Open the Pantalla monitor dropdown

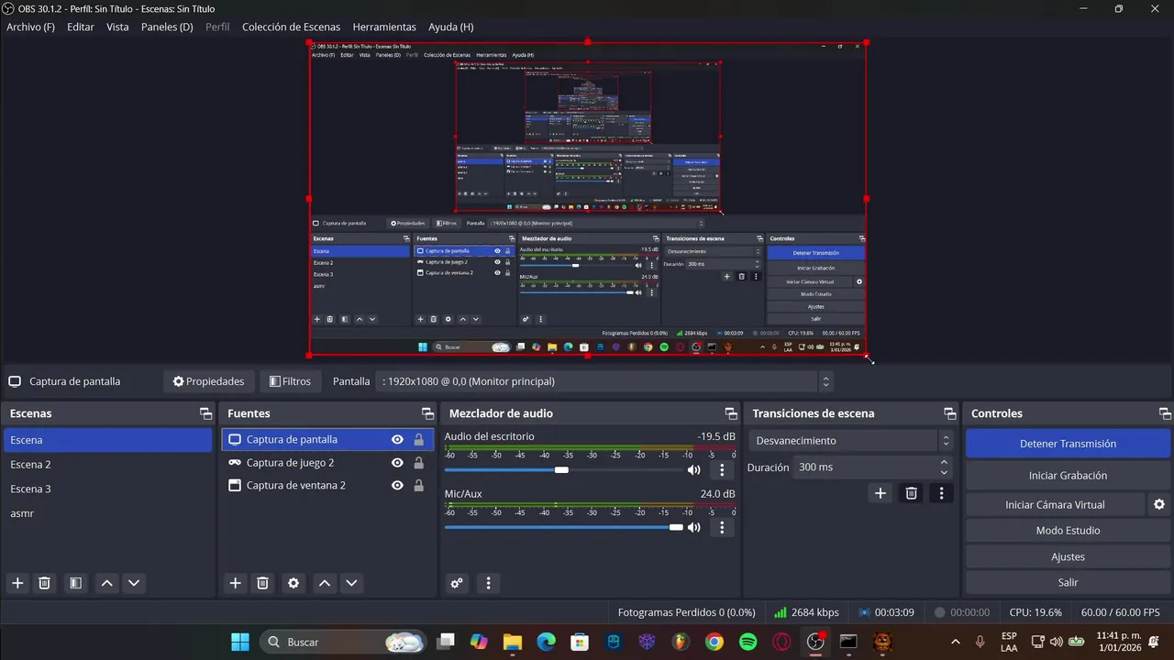point(604,381)
